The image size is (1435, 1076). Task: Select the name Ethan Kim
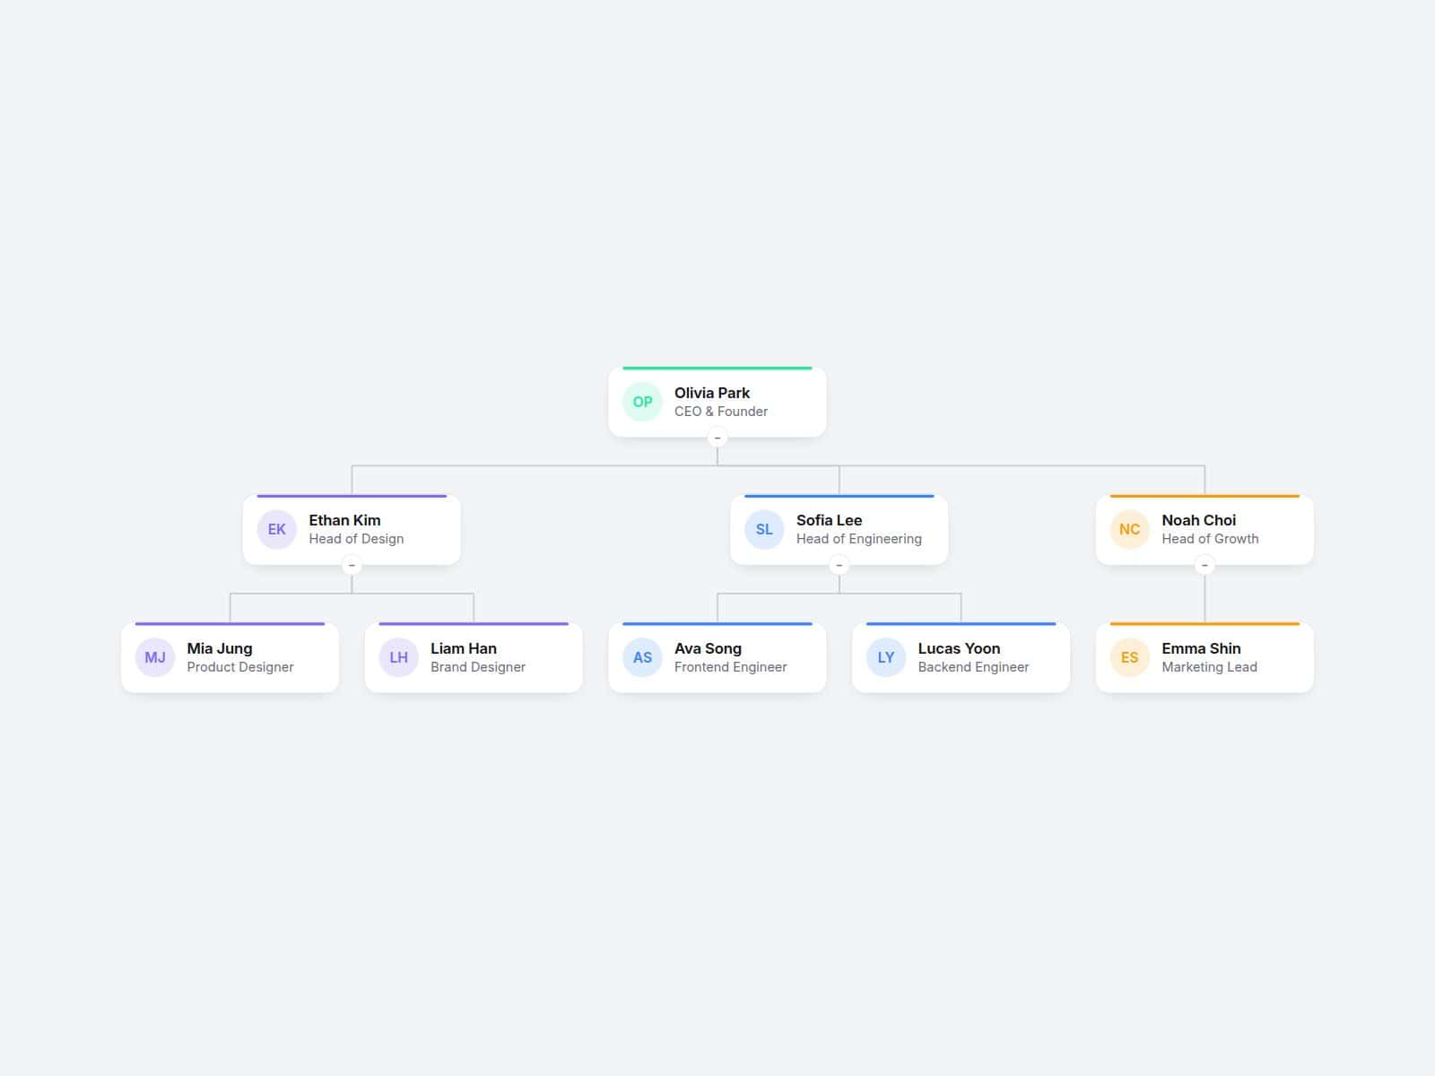[x=344, y=520]
